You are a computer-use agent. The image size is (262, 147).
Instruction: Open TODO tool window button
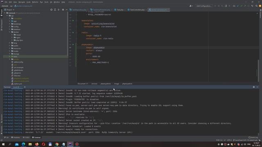[x=26, y=138]
